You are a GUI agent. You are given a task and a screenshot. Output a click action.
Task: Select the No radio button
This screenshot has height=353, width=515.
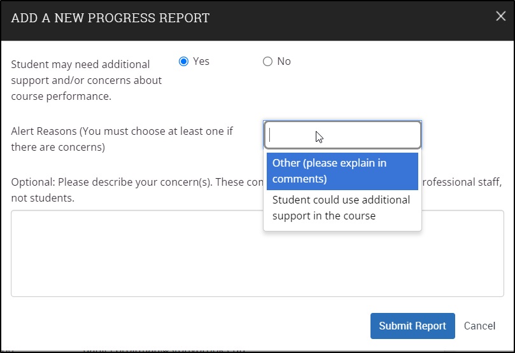[x=267, y=62]
